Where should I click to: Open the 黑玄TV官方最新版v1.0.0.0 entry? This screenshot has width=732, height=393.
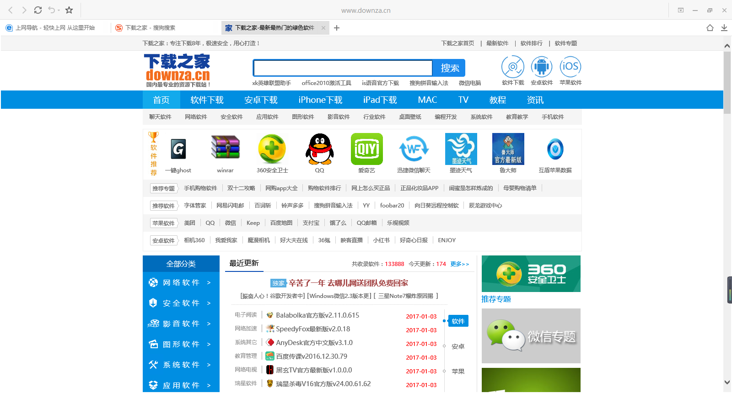[x=314, y=370]
